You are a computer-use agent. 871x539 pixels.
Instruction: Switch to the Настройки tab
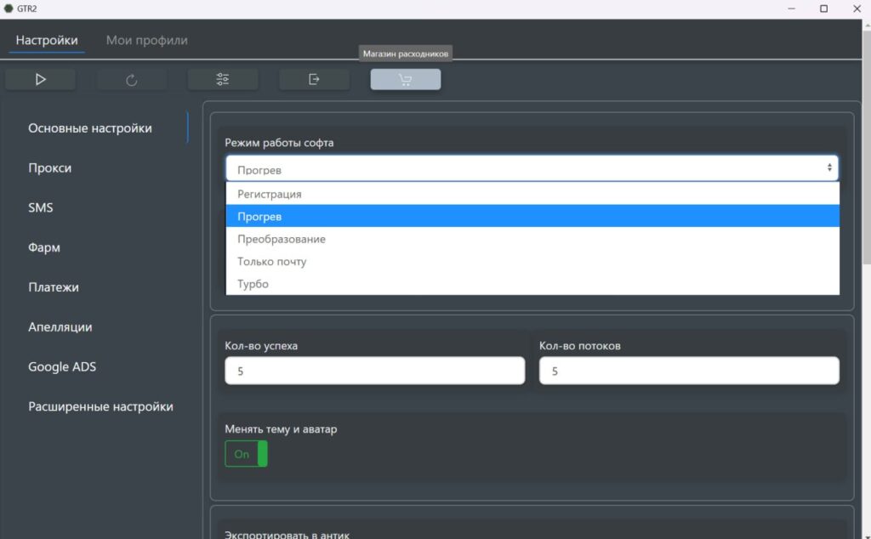point(47,40)
